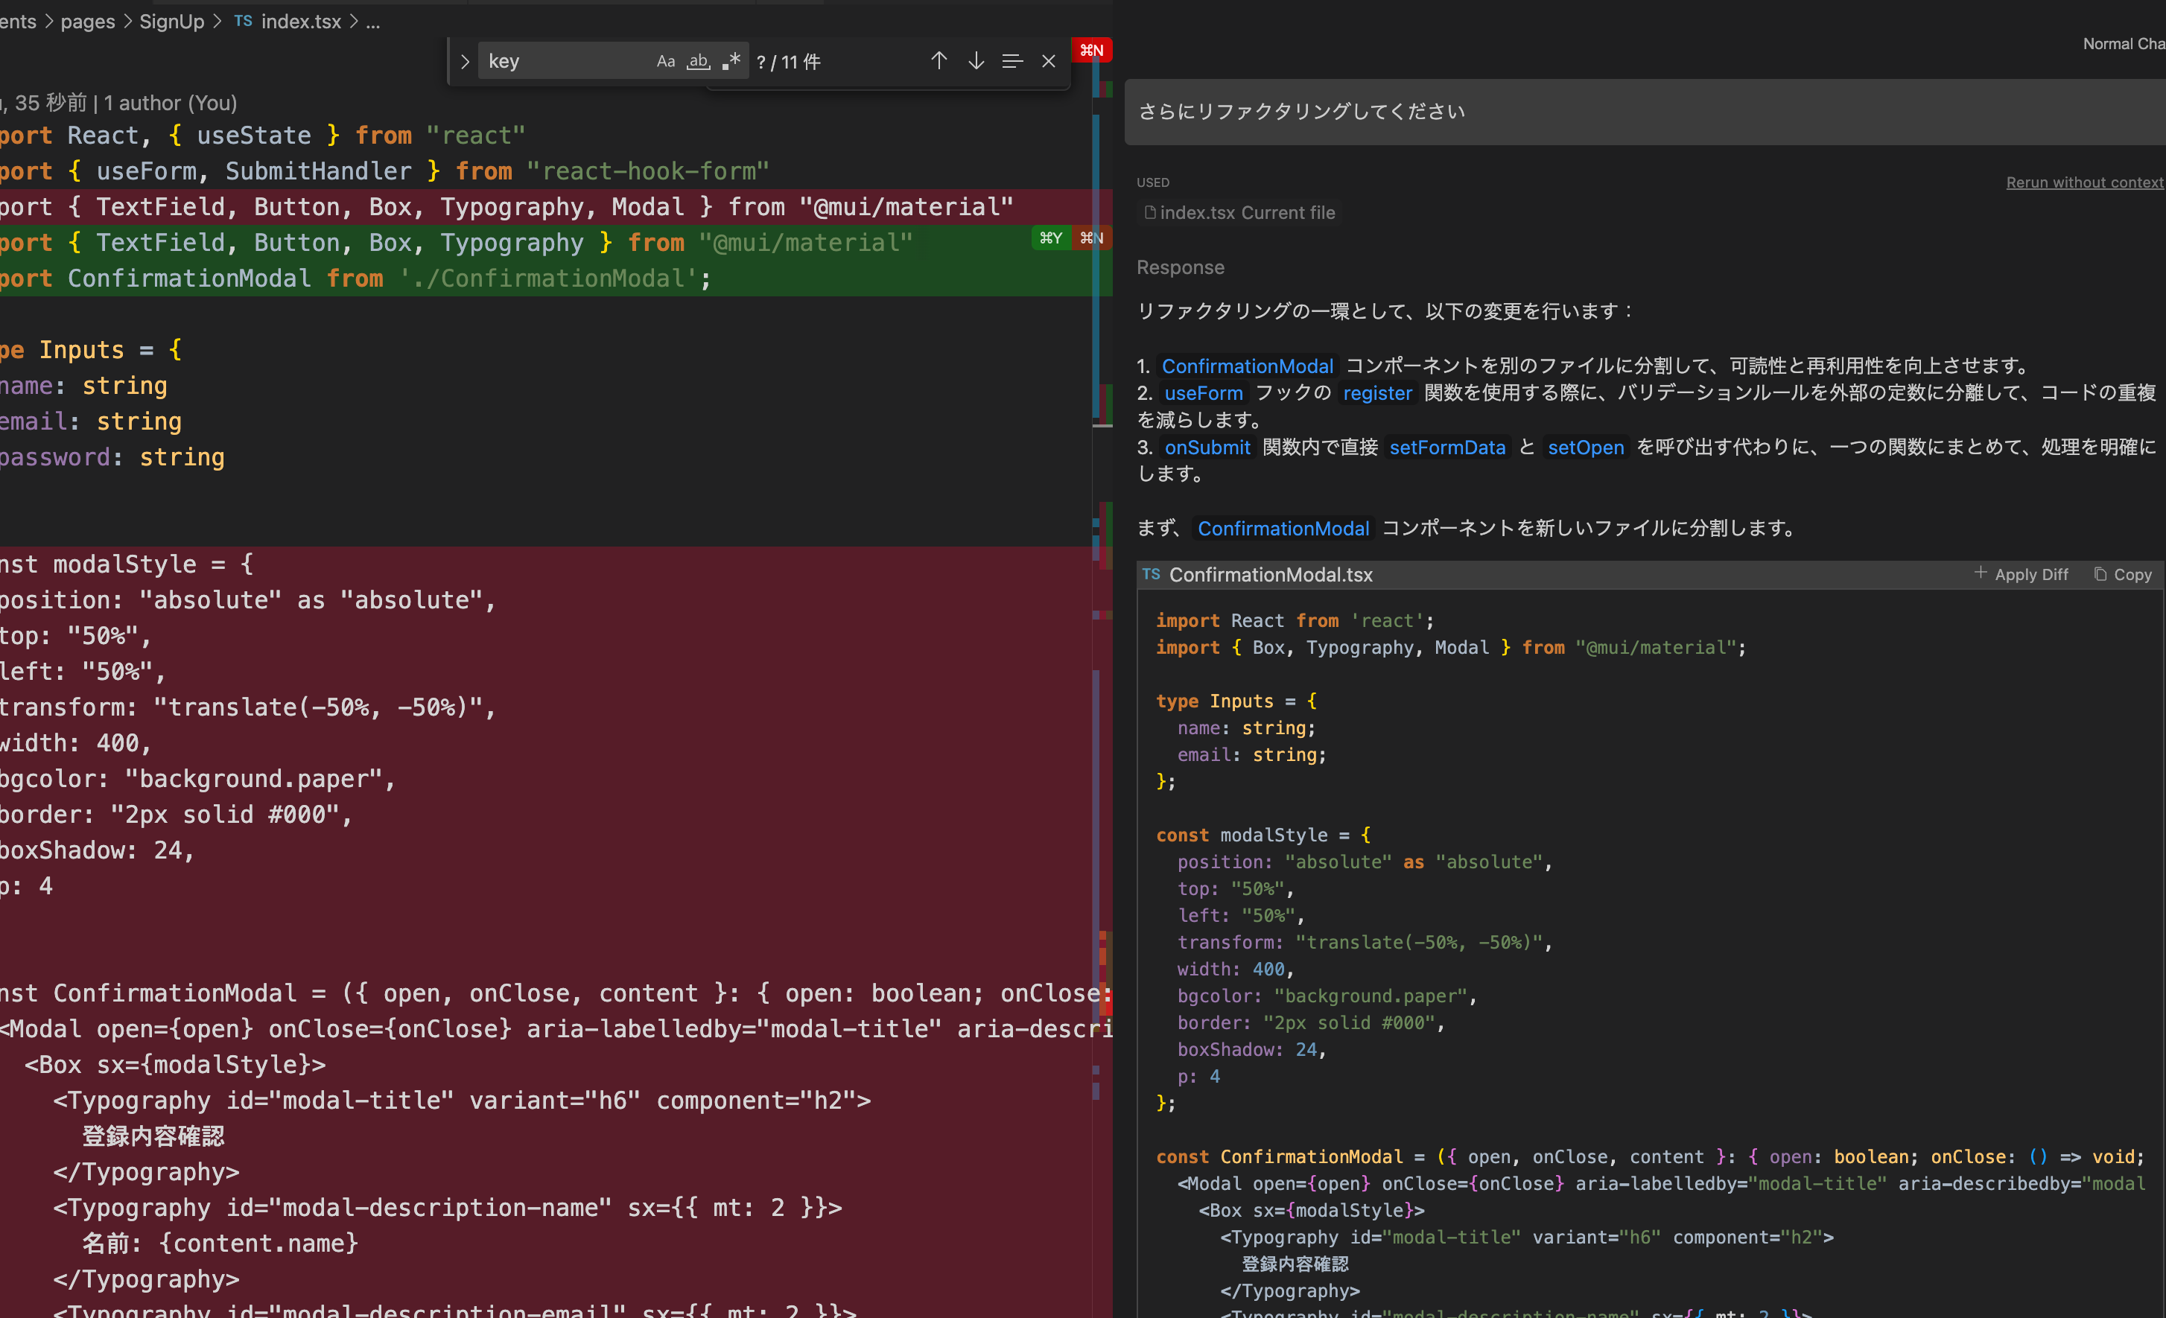The height and width of the screenshot is (1318, 2166).
Task: Click the next match down arrow in search
Action: click(976, 60)
